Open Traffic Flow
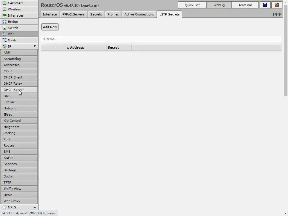Image resolution: width=288 pixels, height=216 pixels. (x=19, y=189)
